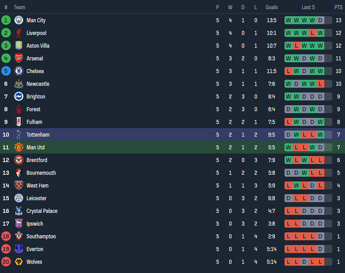Screen dimensions: 345x273
Task: Click the Everton club crest
Action: (19, 249)
